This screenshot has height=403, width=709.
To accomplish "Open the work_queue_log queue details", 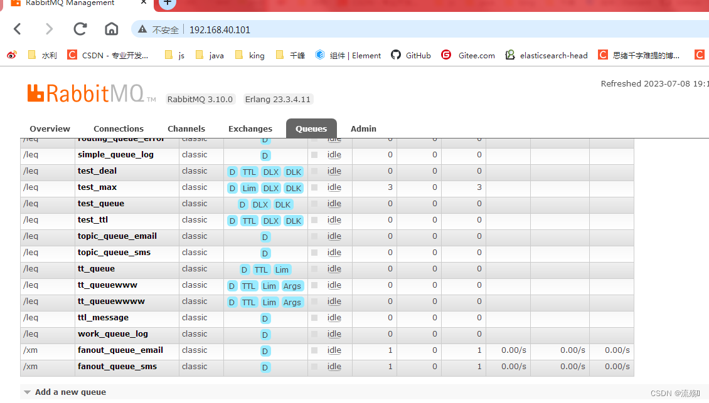I will [x=113, y=334].
